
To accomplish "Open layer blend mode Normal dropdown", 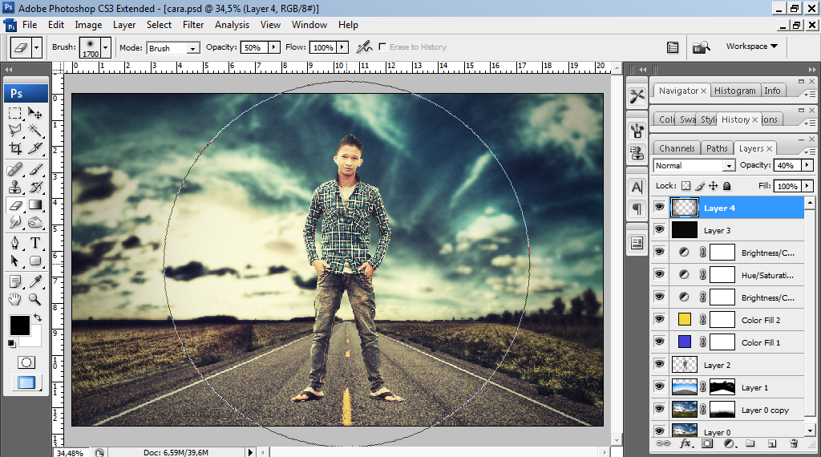I will (x=728, y=165).
